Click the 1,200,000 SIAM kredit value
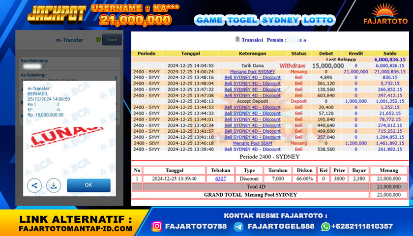Image resolution: width=413 pixels, height=236 pixels. click(x=356, y=143)
